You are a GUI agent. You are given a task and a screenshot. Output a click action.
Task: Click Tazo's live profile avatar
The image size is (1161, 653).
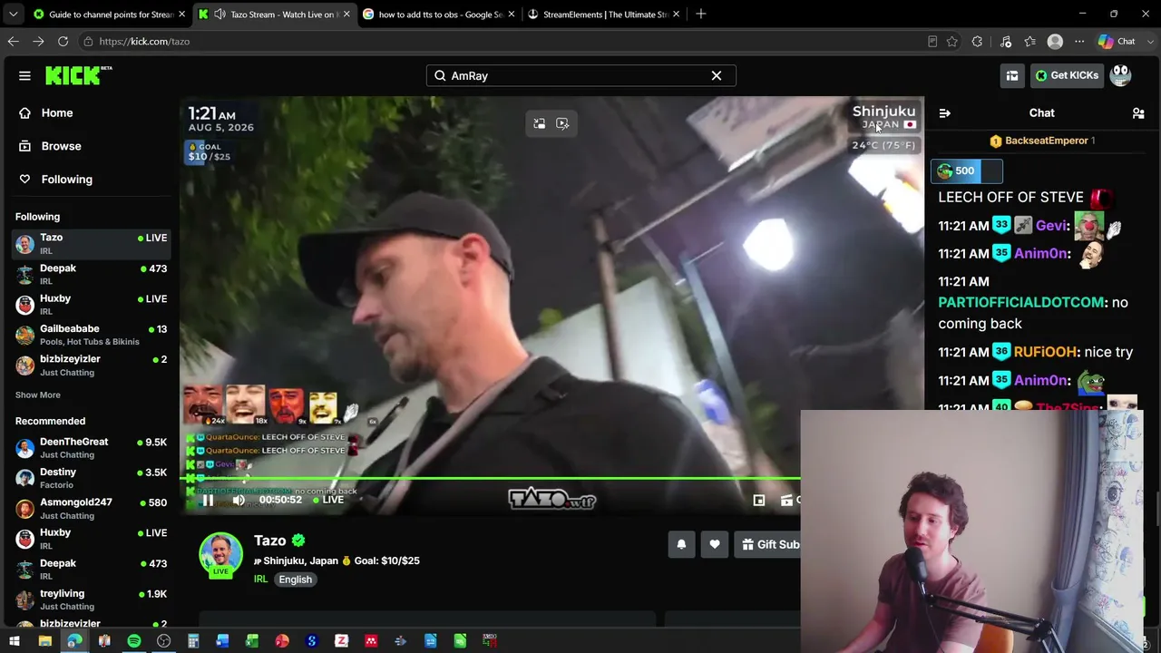220,555
